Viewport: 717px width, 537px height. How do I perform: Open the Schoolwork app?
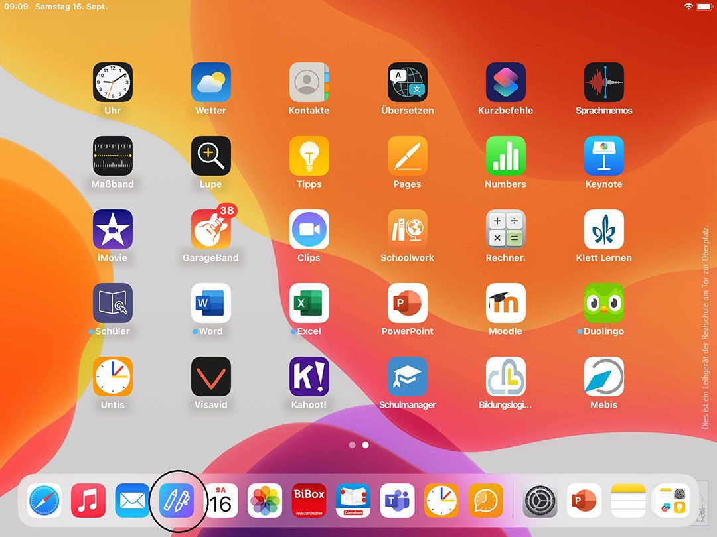tap(408, 229)
